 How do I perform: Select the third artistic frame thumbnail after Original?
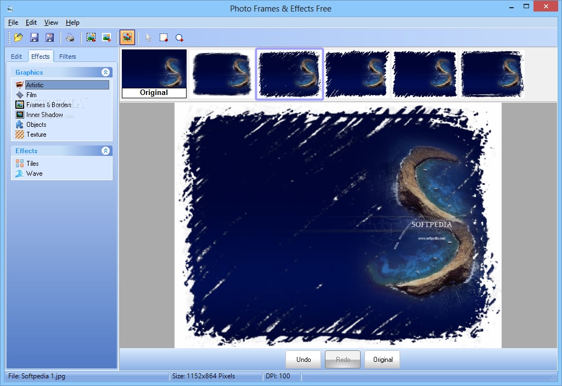pos(357,74)
